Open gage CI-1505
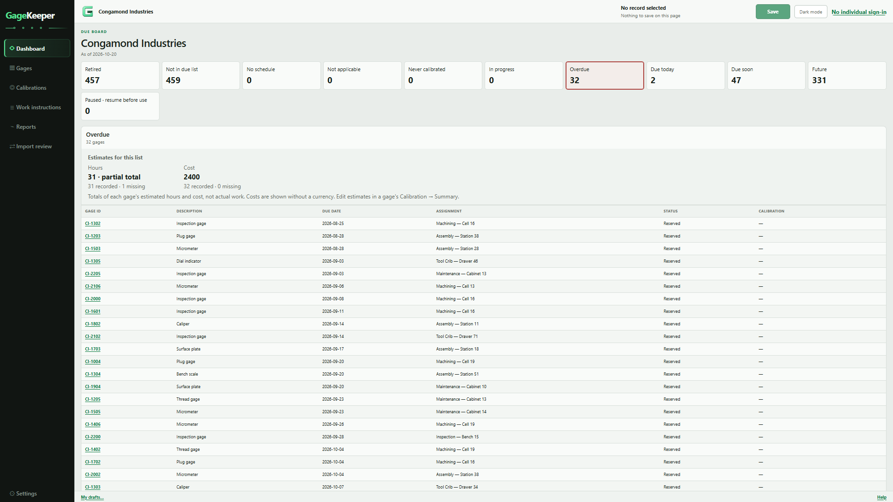 tap(93, 412)
